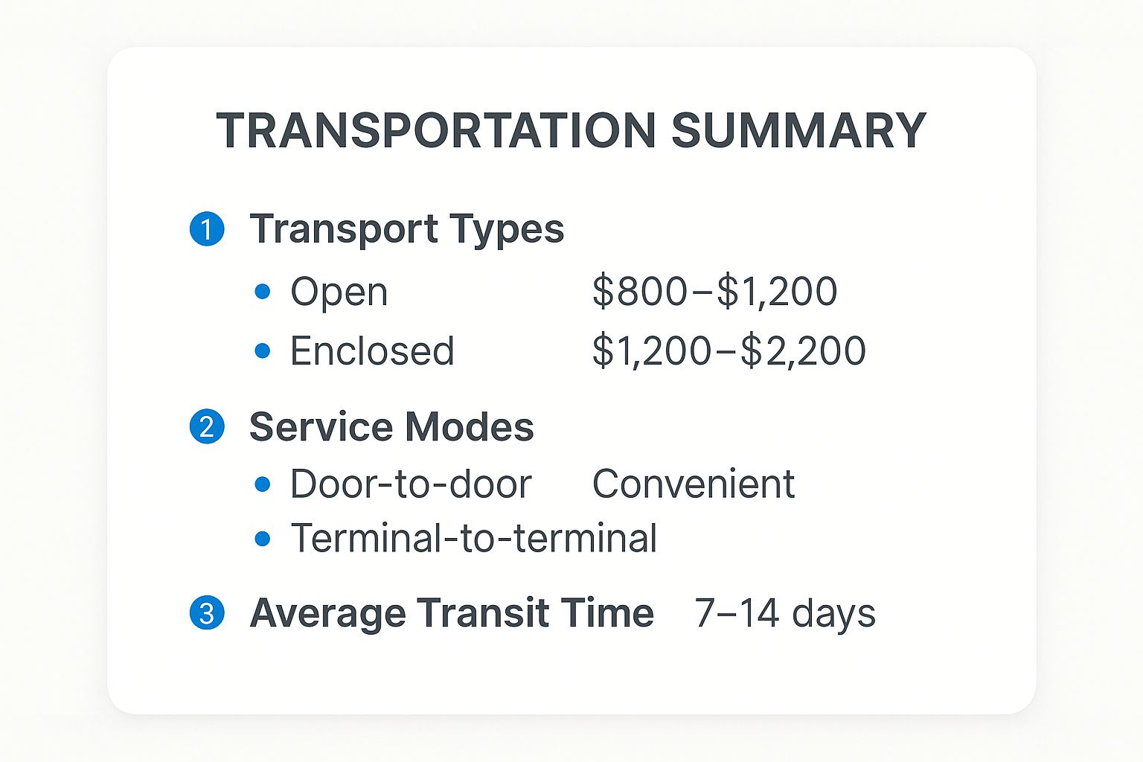Click the blue bullet beside Terminal-to-terminal

click(x=262, y=539)
